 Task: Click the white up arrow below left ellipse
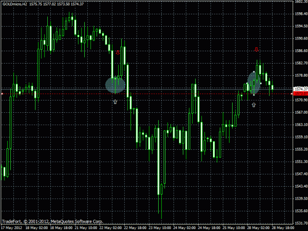[115, 102]
